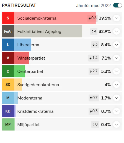Click the Kristdemokraterna 0,3 change badge
The width and height of the screenshot is (124, 143).
pos(94,111)
